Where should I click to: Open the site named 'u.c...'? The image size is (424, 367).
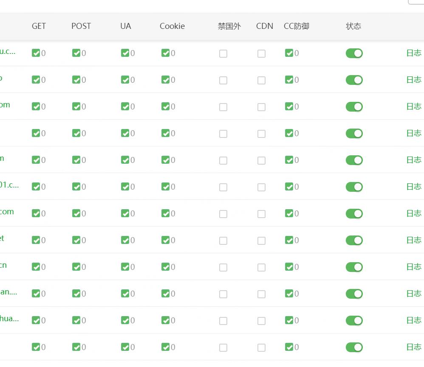[x=8, y=51]
